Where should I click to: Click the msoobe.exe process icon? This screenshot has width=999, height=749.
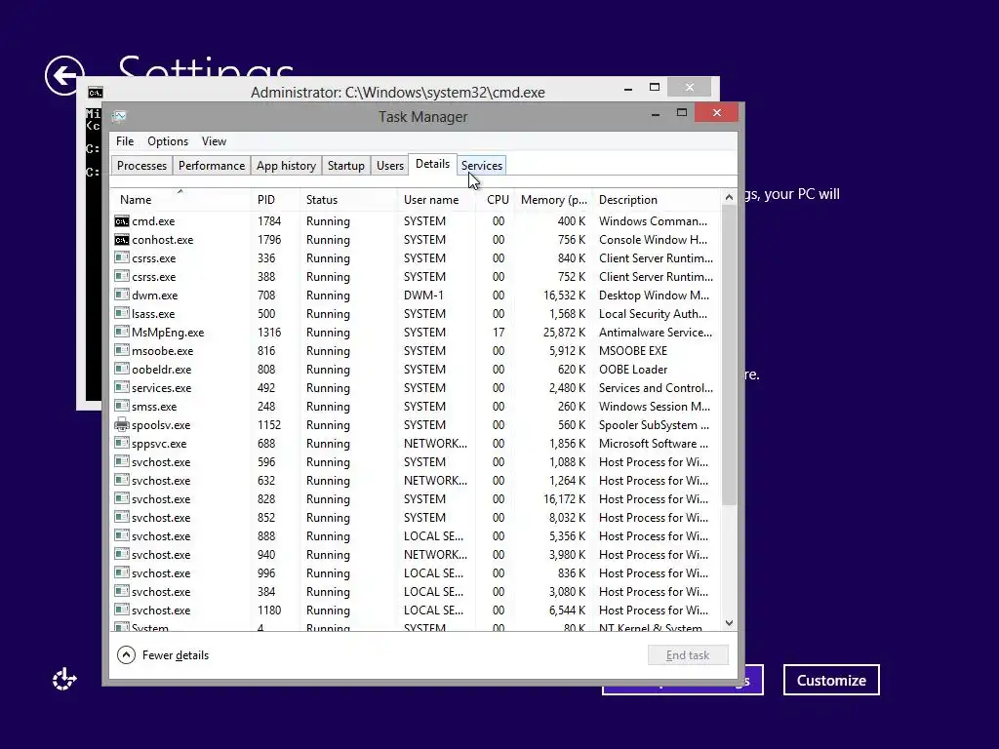(122, 350)
